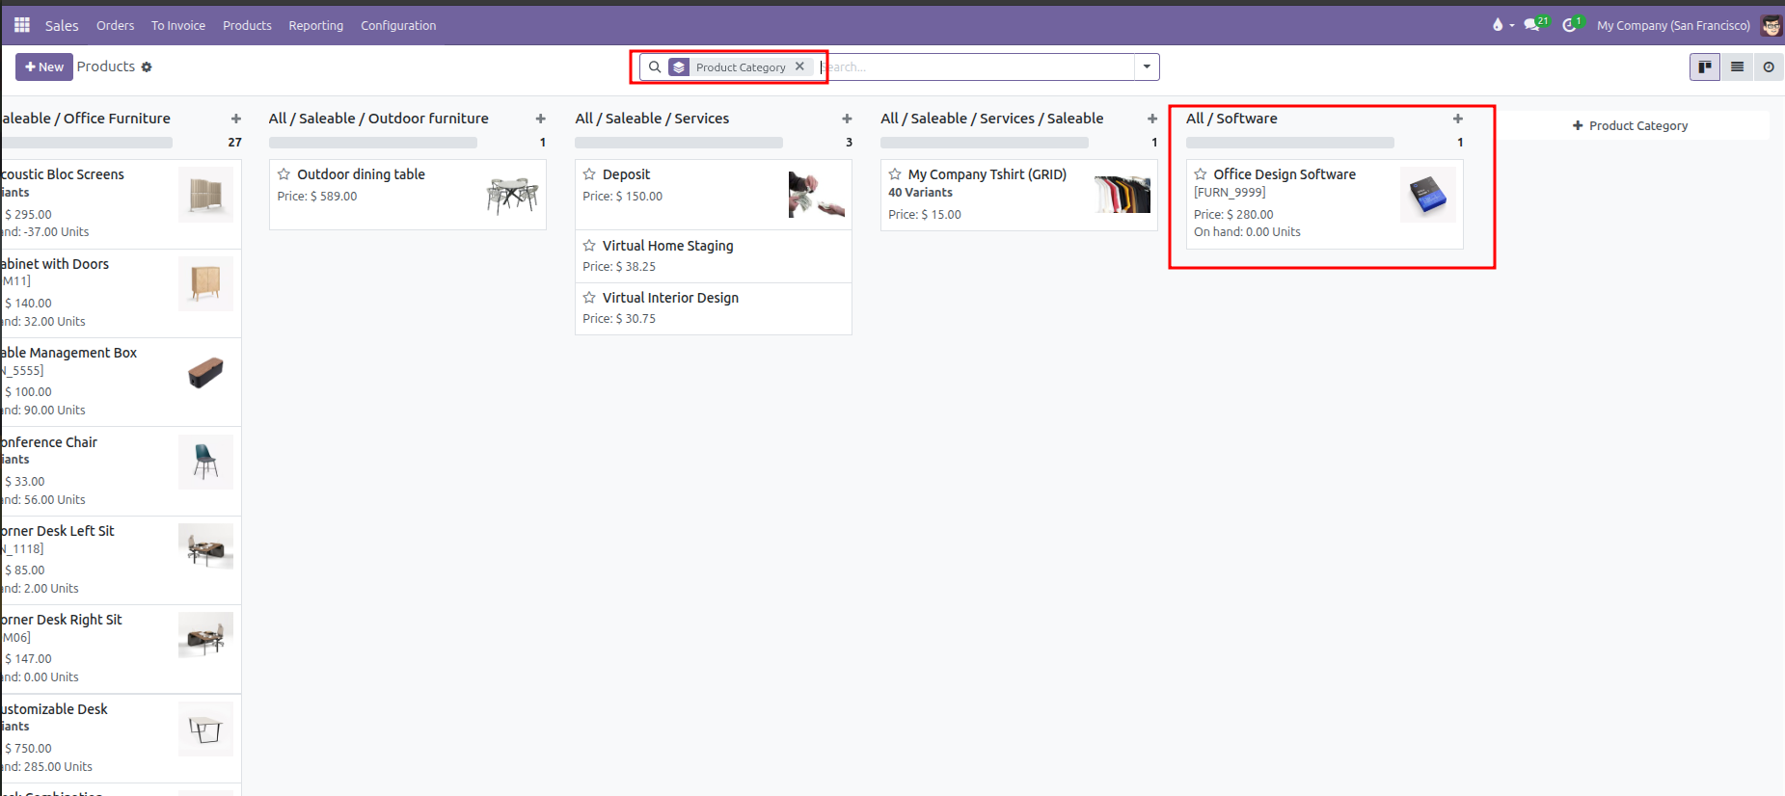Quick add product in Software column

1458,119
